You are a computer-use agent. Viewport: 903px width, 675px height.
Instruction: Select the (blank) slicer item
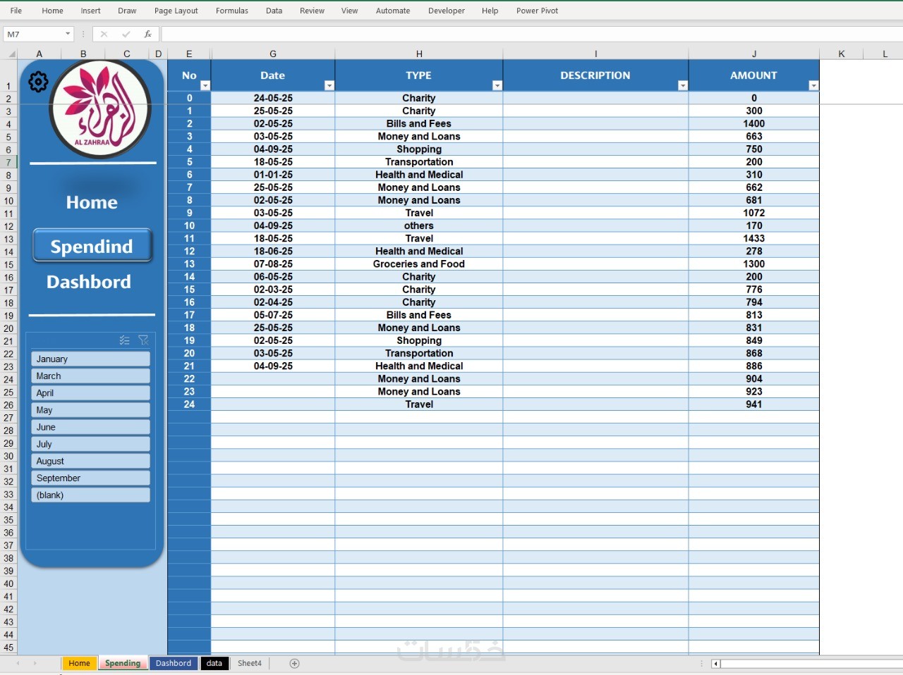tap(90, 495)
